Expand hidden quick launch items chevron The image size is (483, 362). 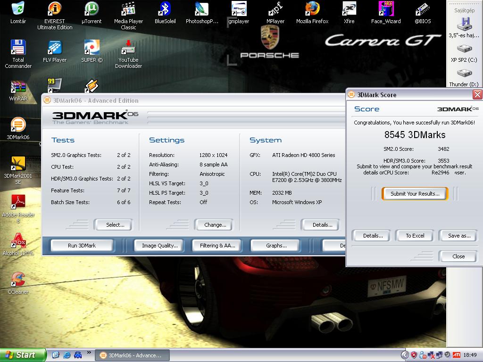coord(89,353)
